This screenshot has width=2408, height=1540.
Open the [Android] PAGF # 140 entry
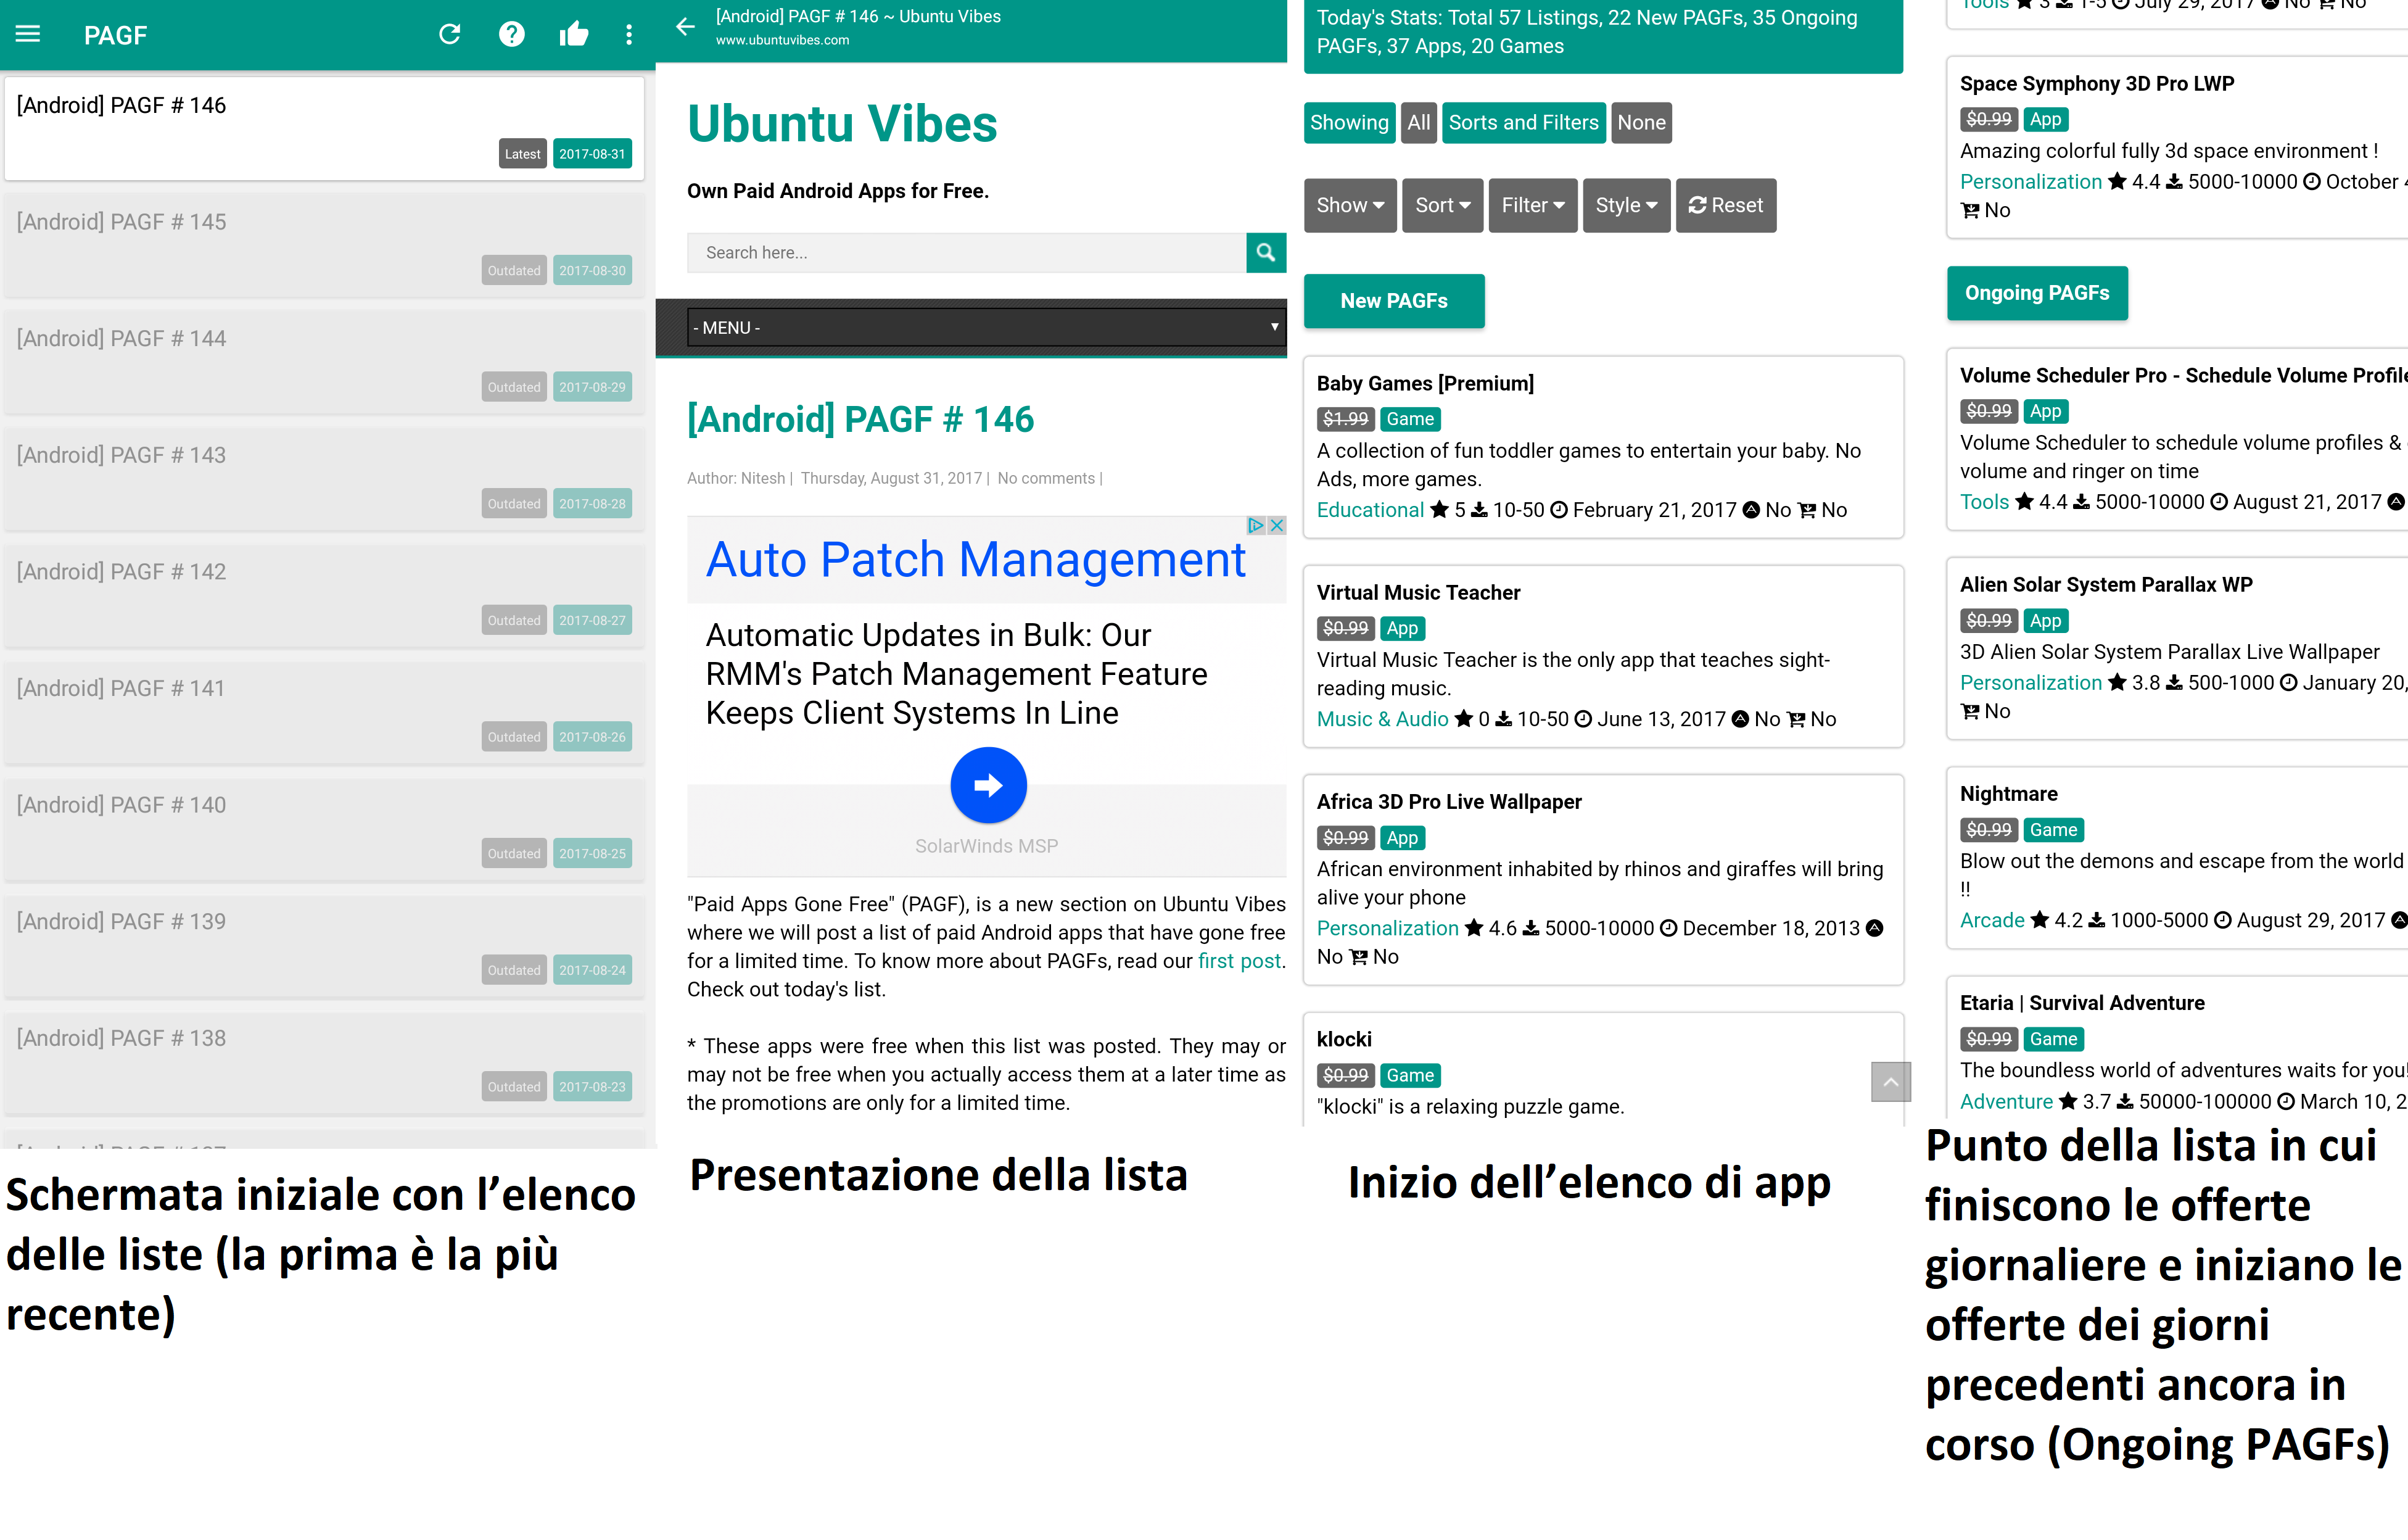point(324,829)
